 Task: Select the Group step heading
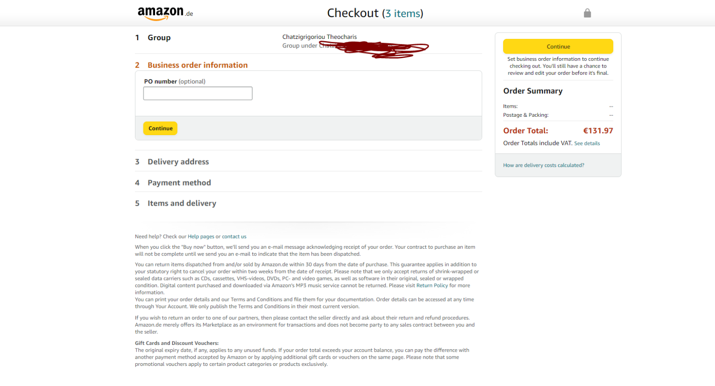point(159,38)
